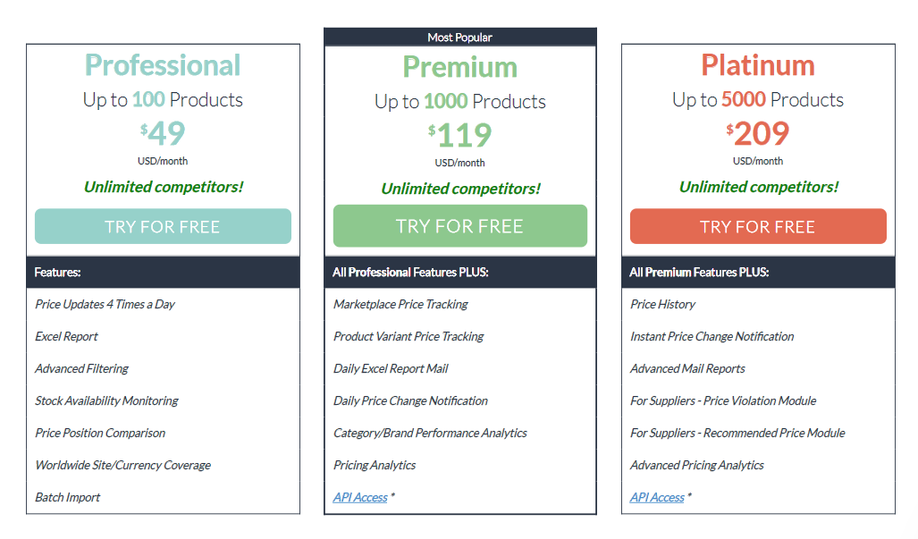Click the Most Popular banner
The height and width of the screenshot is (539, 918).
click(x=459, y=37)
